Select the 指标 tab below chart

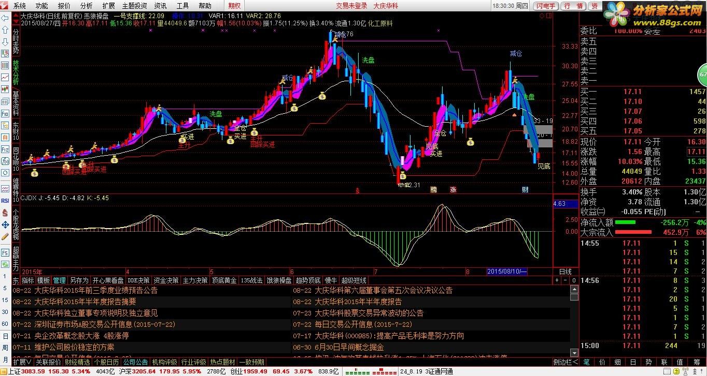[27, 280]
